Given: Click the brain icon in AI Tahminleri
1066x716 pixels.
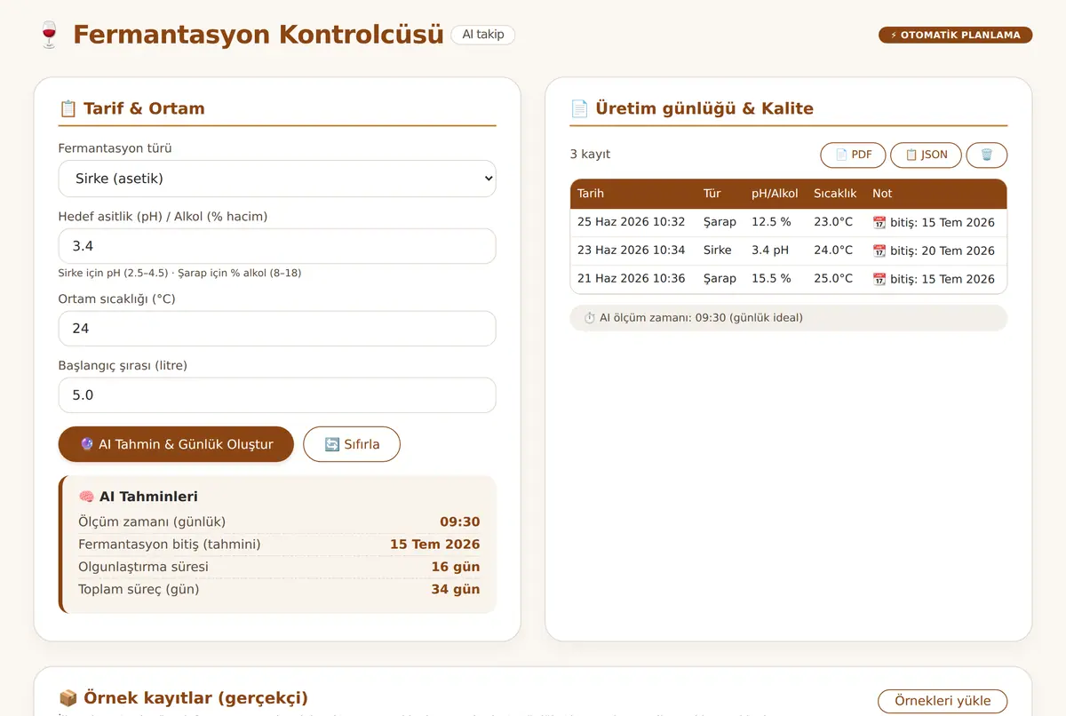Looking at the screenshot, I should (86, 497).
